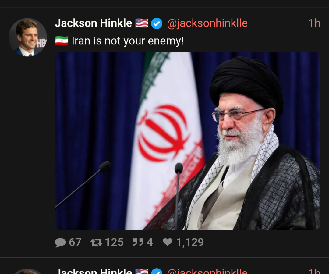Click the American flag emoji beside Jackson Hinkle
This screenshot has width=329, height=274.
pos(142,23)
